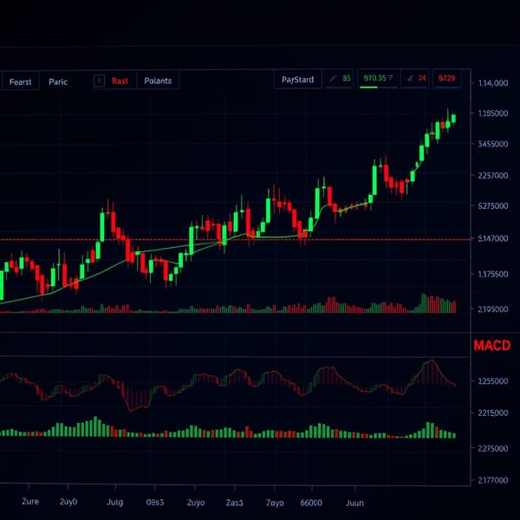Click the small square icon before Rast

(x=99, y=81)
